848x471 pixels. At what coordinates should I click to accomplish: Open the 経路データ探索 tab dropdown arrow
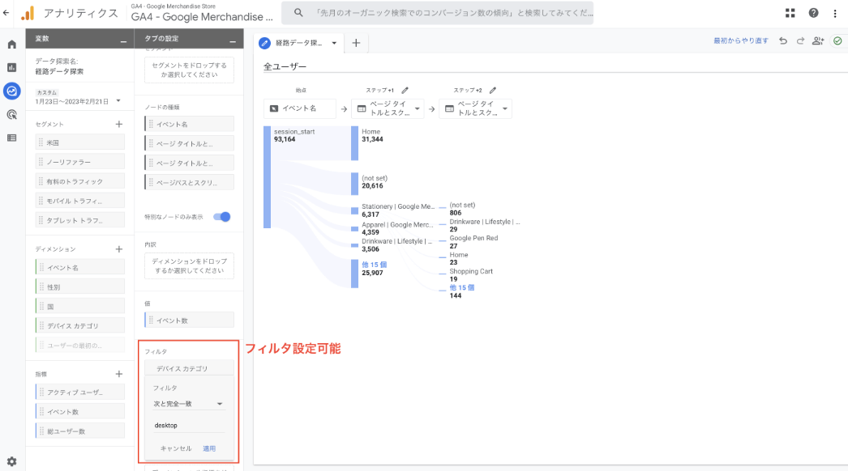tap(334, 43)
